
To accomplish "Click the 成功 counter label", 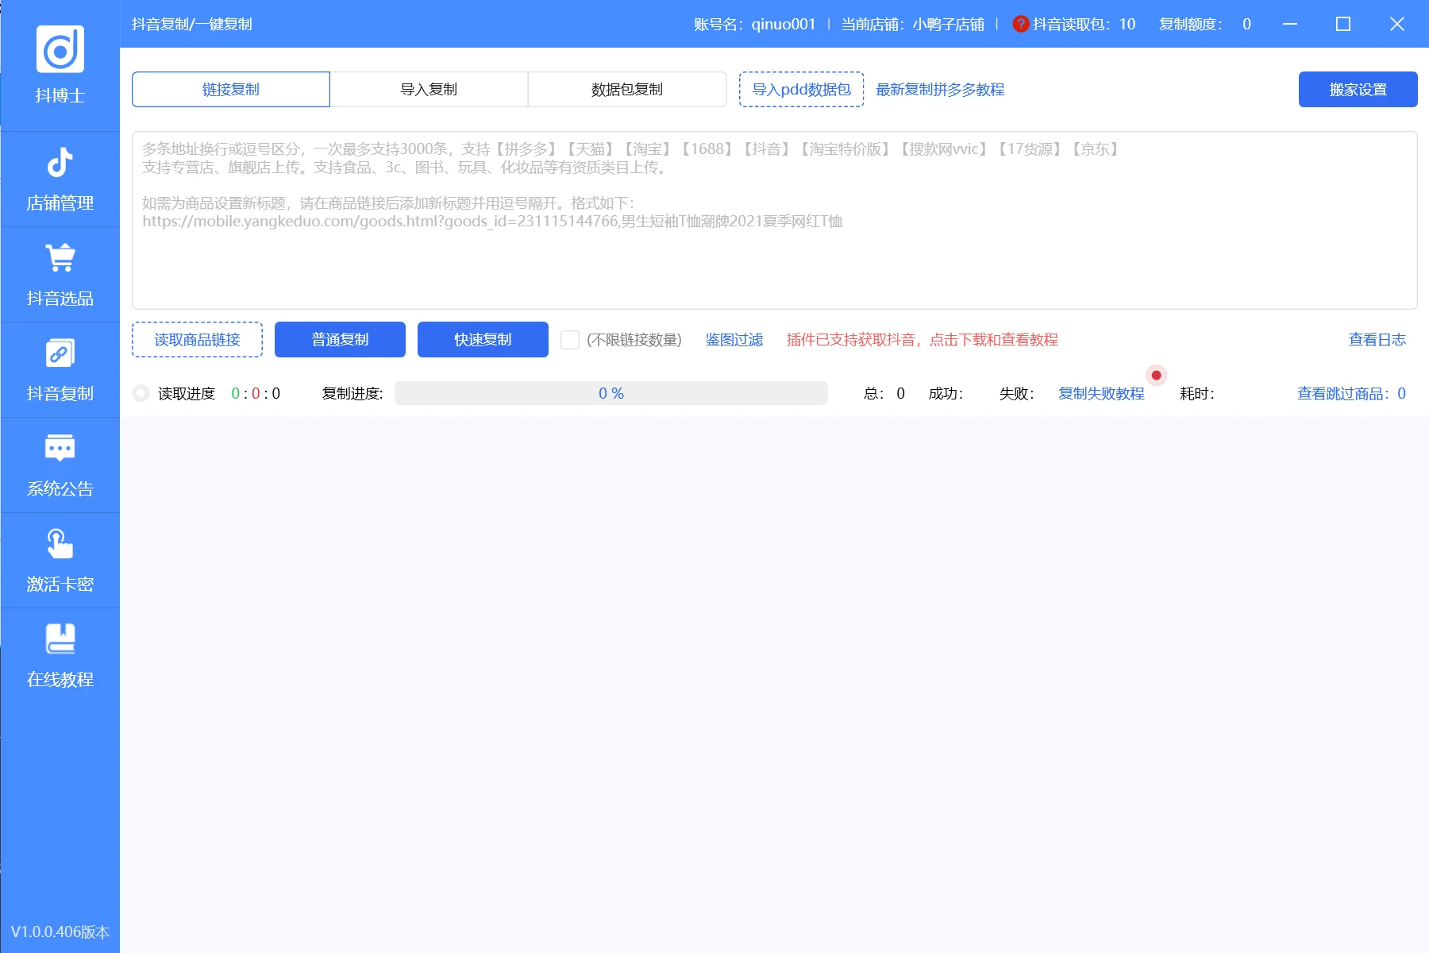I will [946, 393].
